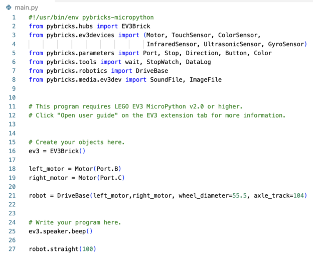Viewport: 313px width, 255px height.
Task: Click line number 27 in the gutter
Action: 12,248
